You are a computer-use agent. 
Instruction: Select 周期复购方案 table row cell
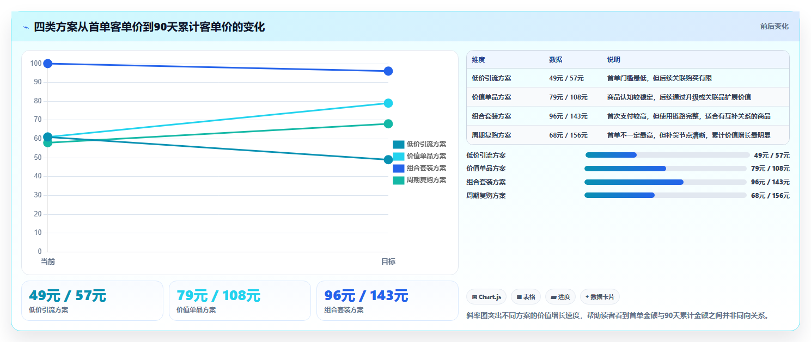pos(491,135)
